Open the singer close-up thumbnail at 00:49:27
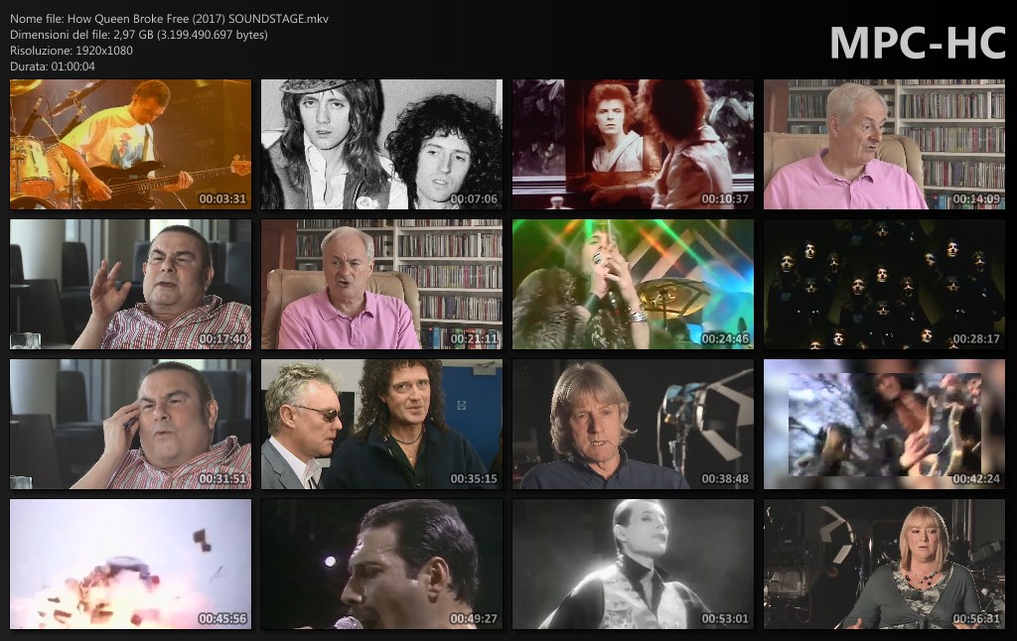The width and height of the screenshot is (1017, 641). (381, 564)
